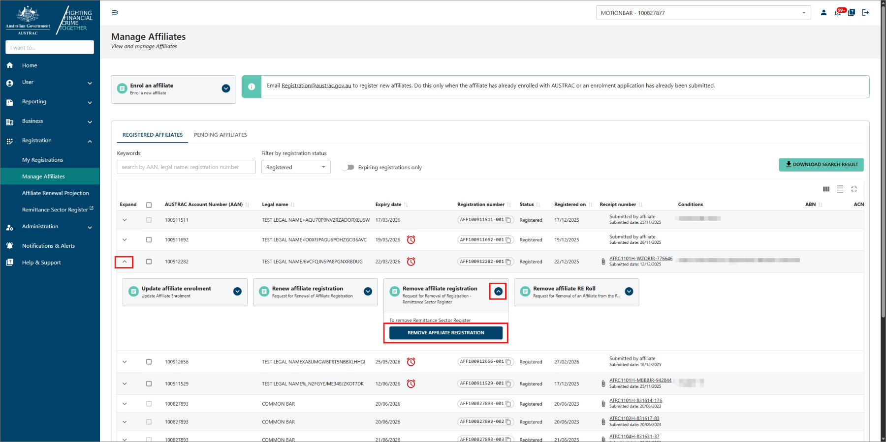Copy registration number AFF100911511-001
The height and width of the screenshot is (442, 886).
(x=508, y=220)
